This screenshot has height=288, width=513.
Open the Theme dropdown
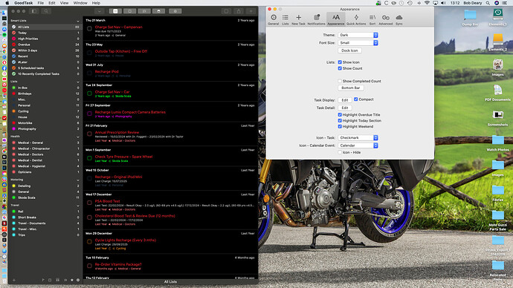358,35
